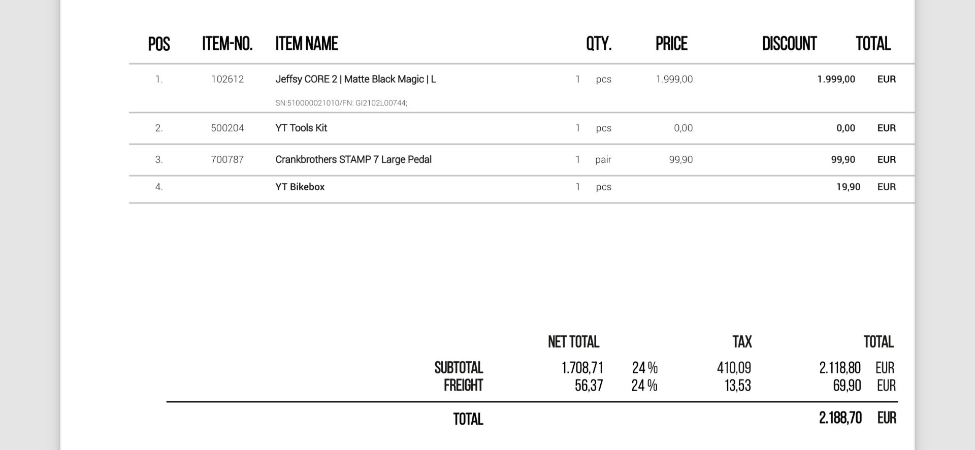Select the freight total 69,90
This screenshot has height=450, width=975.
tap(847, 386)
